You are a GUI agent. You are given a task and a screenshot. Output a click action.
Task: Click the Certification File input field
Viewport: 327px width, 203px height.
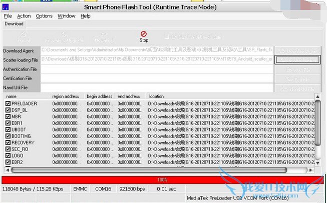coord(157,78)
